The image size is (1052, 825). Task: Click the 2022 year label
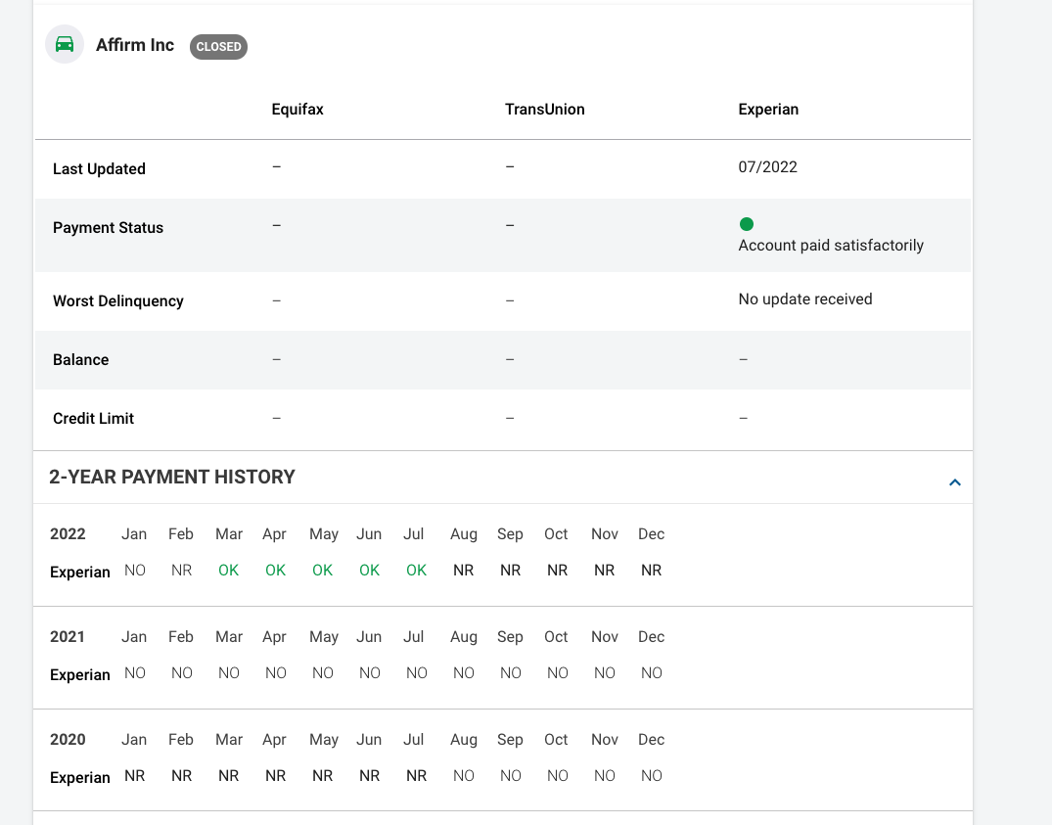pyautogui.click(x=68, y=534)
